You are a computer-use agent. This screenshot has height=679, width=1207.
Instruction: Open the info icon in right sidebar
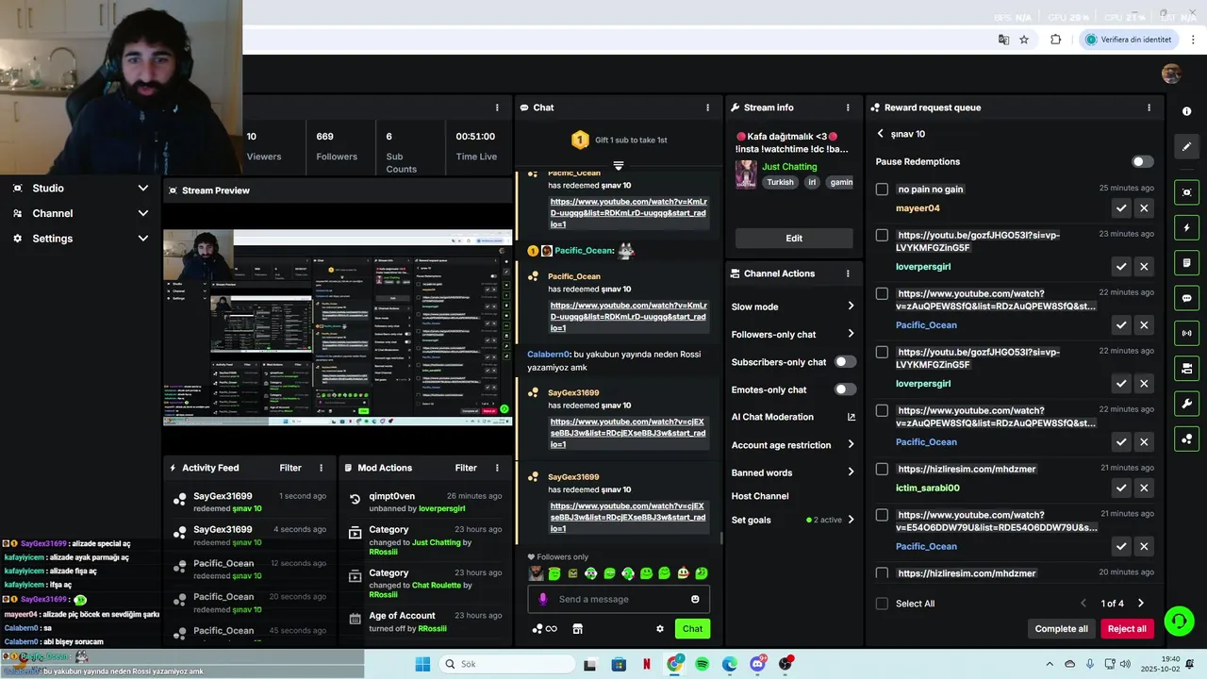[x=1186, y=111]
